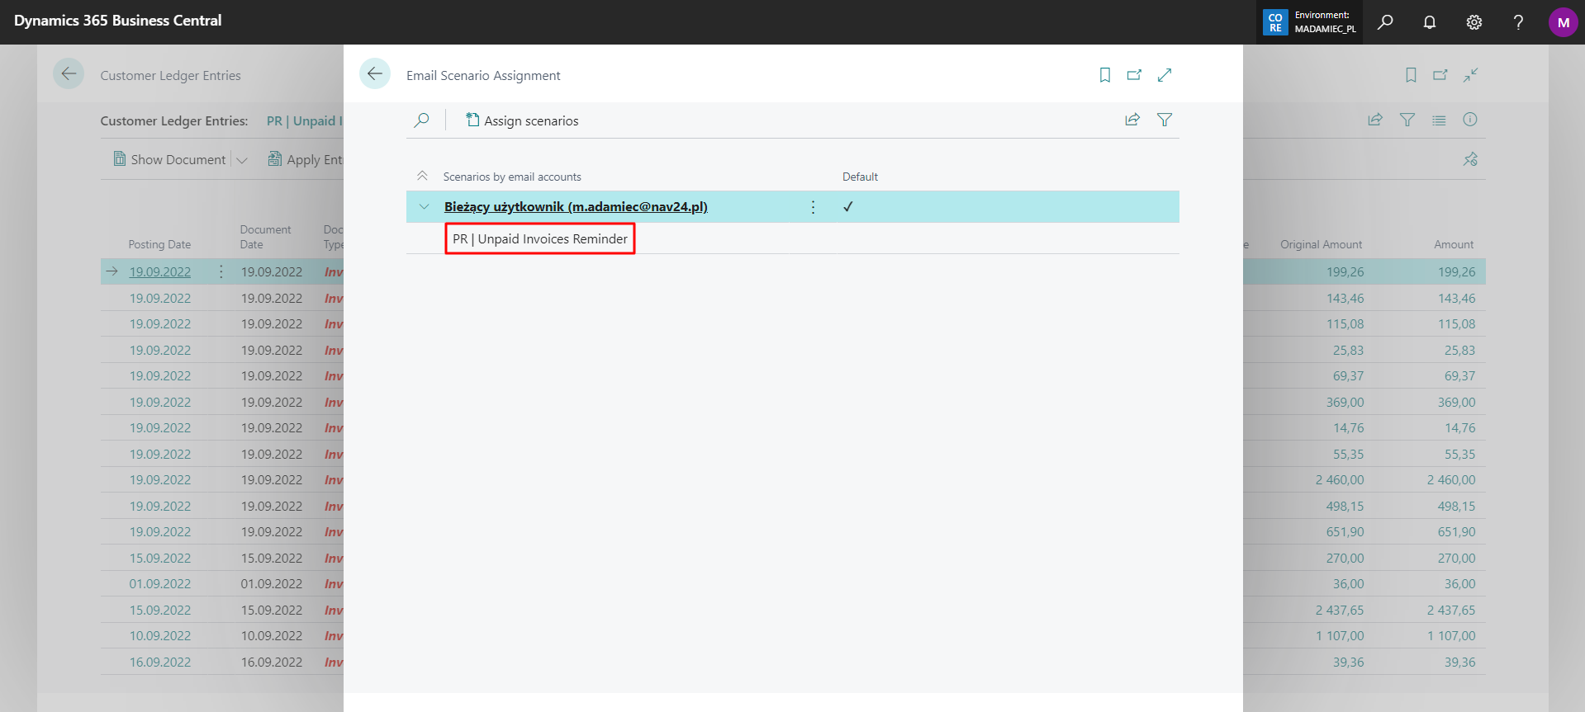Viewport: 1585px width, 712px height.
Task: Click the pin action bar icon
Action: [1470, 159]
